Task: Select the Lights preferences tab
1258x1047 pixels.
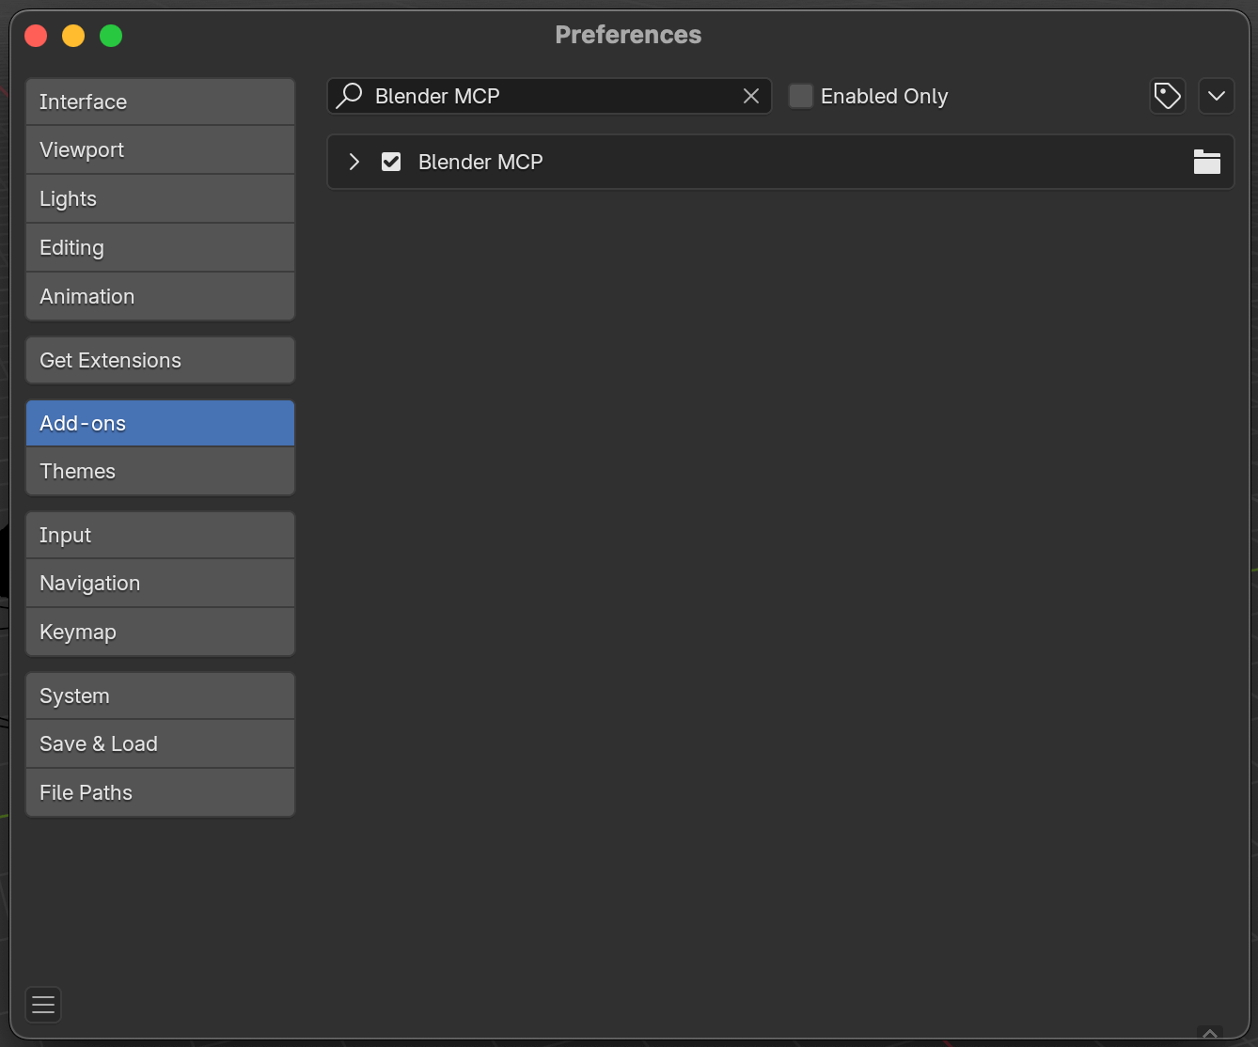Action: (160, 199)
